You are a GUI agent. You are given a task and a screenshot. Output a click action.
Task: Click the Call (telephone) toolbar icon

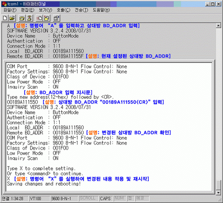(x=22, y=18)
